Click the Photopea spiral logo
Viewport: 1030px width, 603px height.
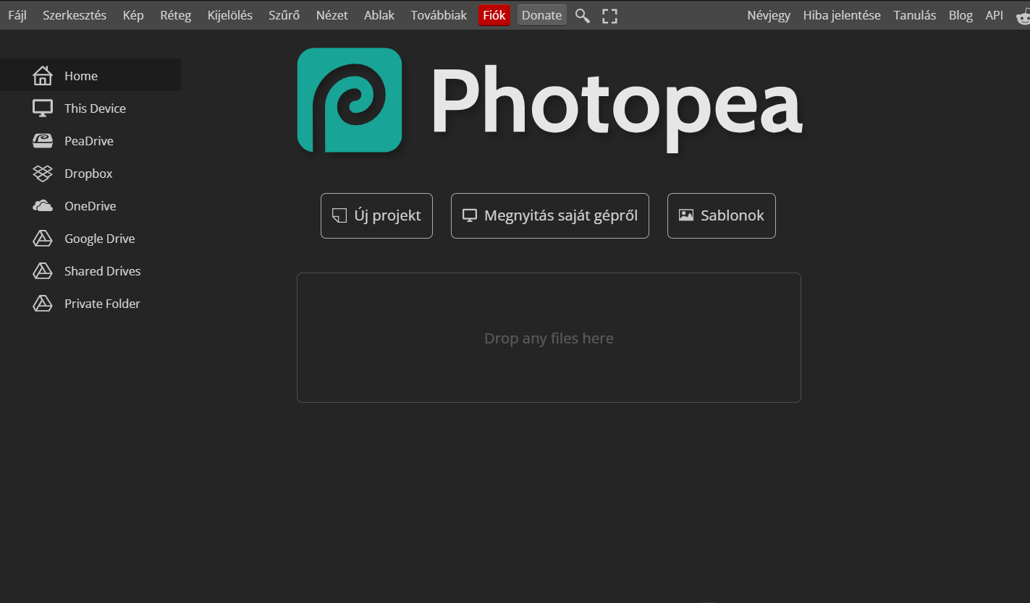tap(350, 100)
